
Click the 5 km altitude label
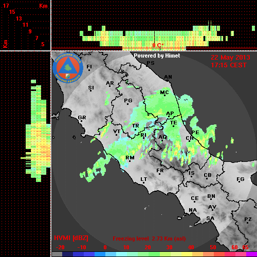point(43,44)
